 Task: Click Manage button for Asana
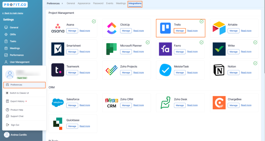(x=72, y=31)
